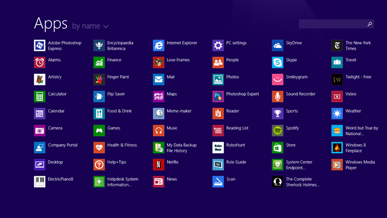Open 'Weird but True by National' label

[362, 131]
